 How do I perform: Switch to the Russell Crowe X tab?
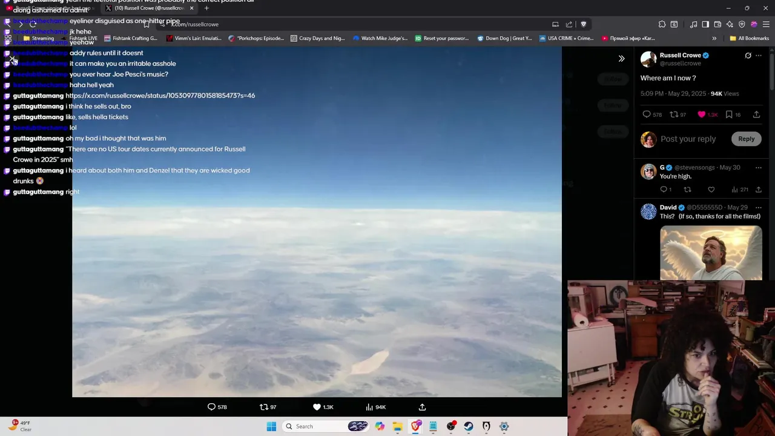(x=148, y=8)
